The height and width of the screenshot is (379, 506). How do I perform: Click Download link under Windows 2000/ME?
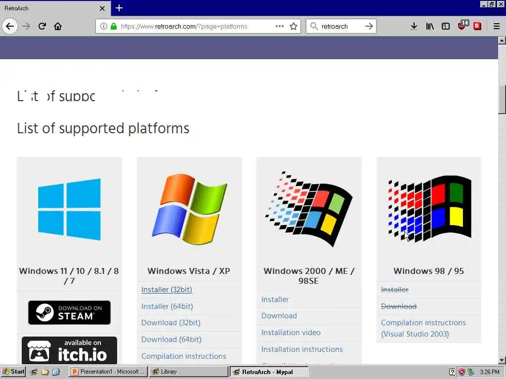(279, 315)
